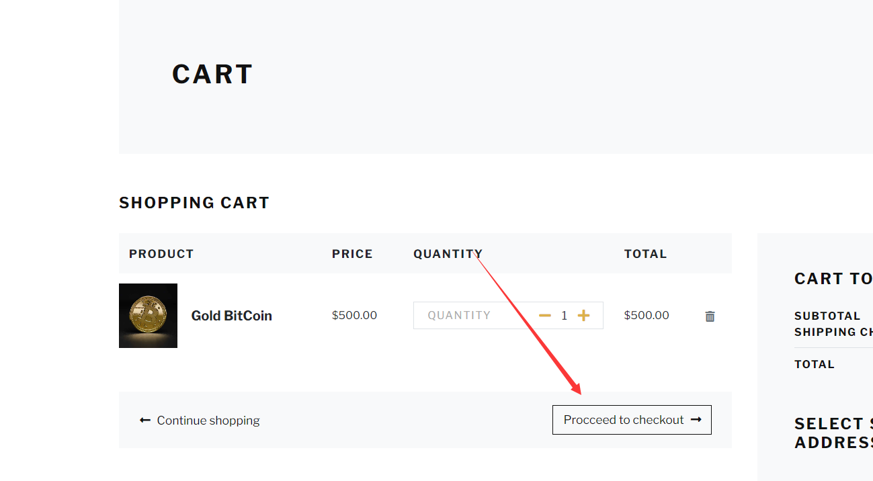Increase quantity with the plus icon
This screenshot has height=481, width=873.
point(583,316)
